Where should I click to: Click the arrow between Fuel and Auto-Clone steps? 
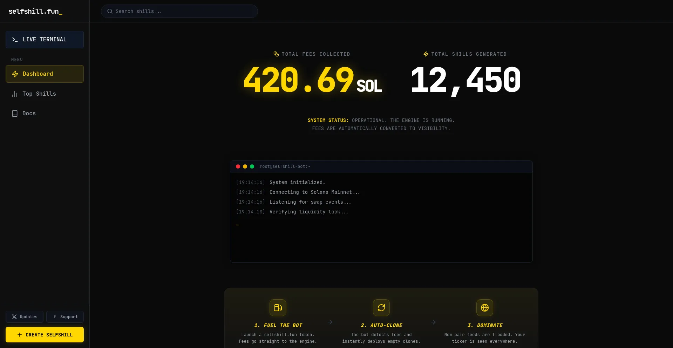pyautogui.click(x=330, y=322)
